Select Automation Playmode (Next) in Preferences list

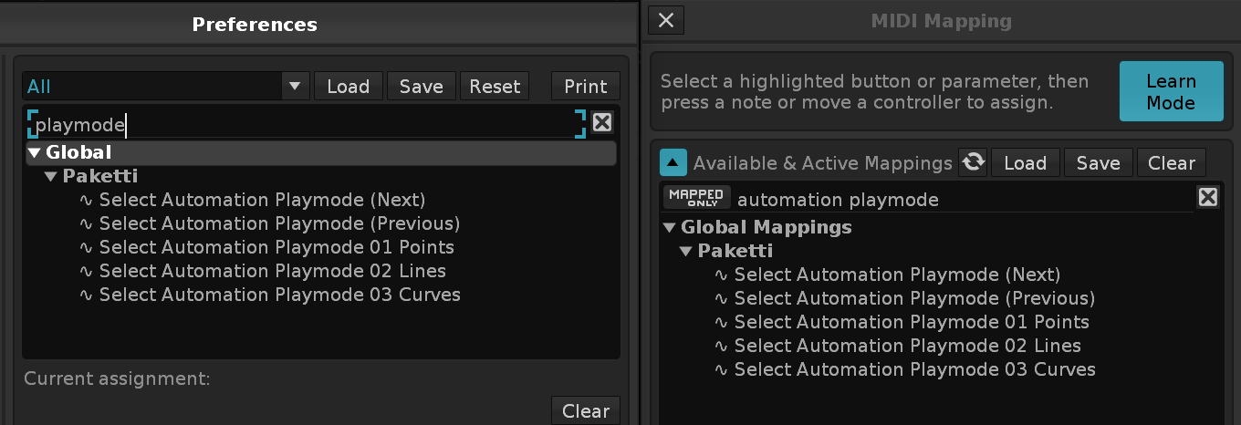point(262,200)
